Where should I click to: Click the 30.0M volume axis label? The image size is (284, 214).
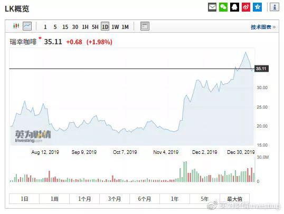pyautogui.click(x=263, y=157)
